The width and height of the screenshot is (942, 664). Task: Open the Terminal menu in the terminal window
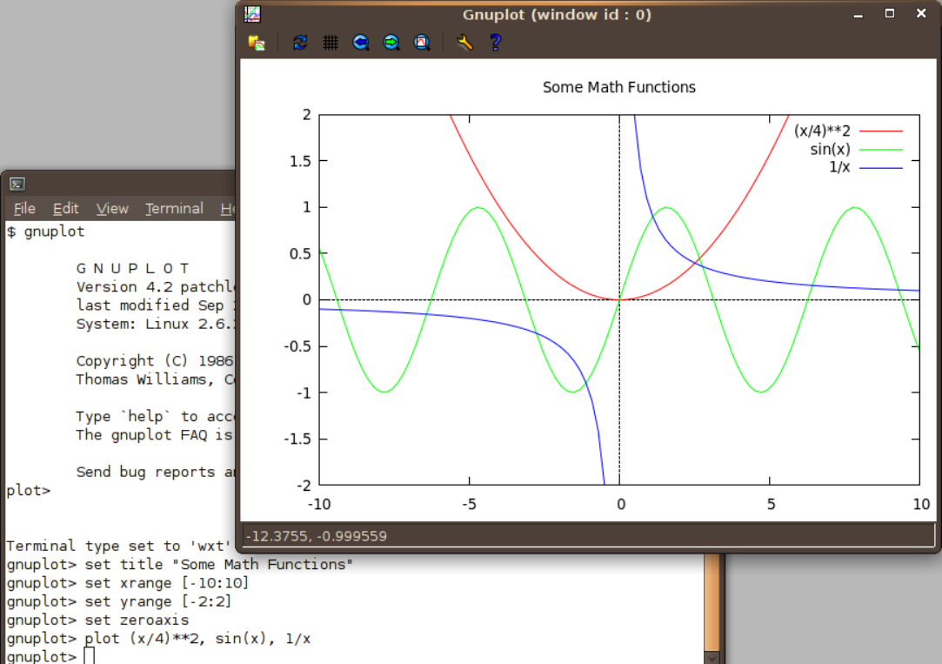pyautogui.click(x=174, y=209)
